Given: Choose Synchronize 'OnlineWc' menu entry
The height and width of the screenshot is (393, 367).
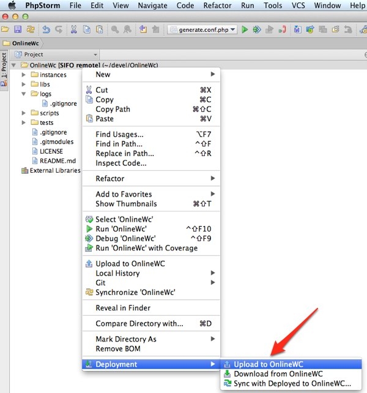Looking at the screenshot, I should [151, 292].
